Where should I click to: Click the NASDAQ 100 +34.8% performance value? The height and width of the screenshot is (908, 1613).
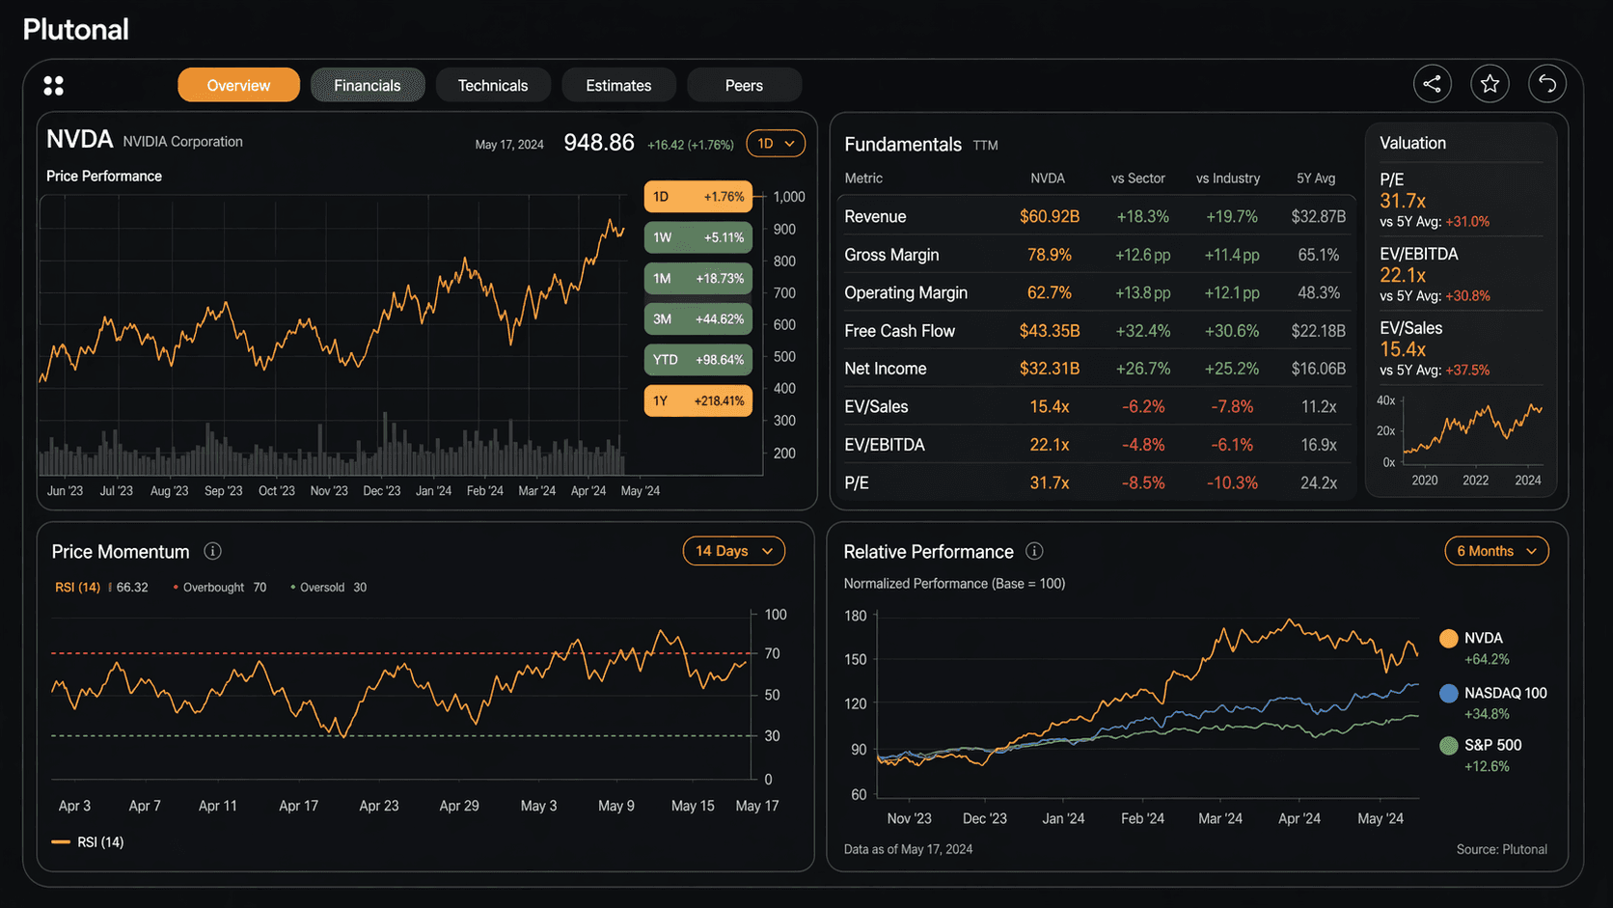pos(1487,714)
